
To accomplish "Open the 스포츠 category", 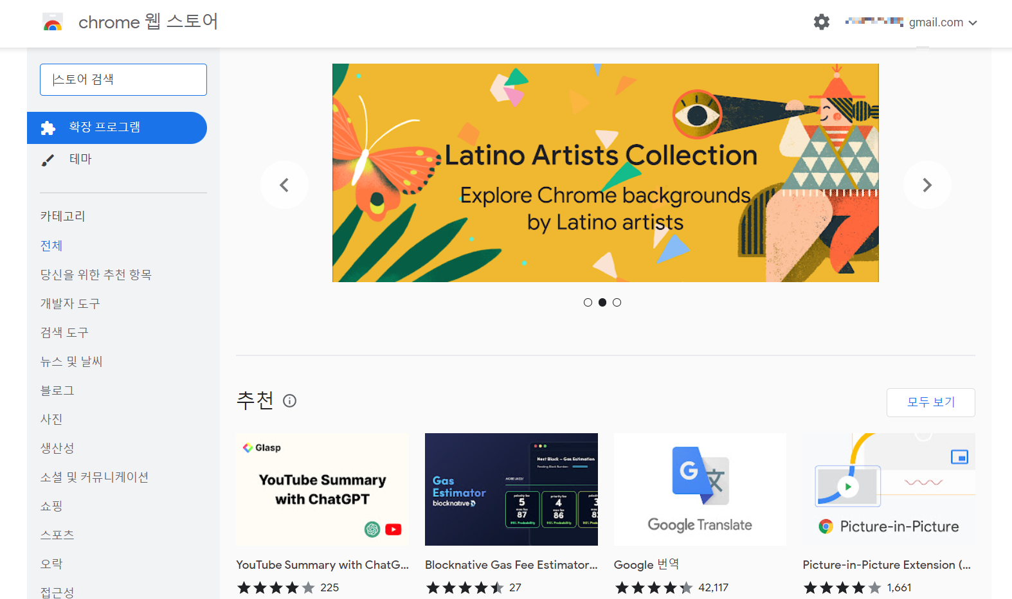I will (57, 535).
